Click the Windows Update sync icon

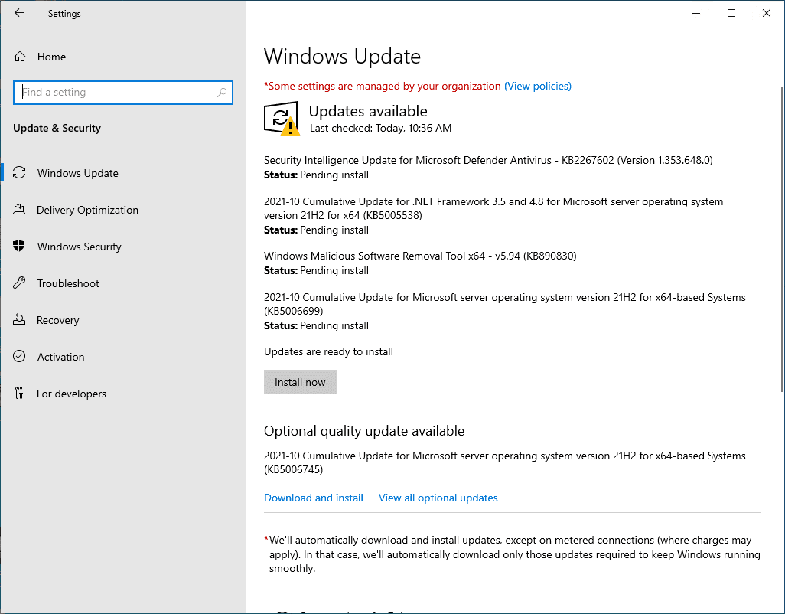(20, 173)
